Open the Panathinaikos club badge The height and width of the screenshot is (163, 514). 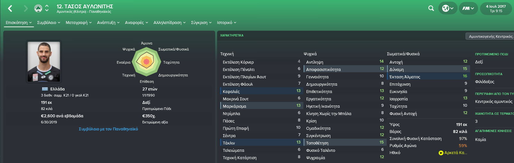tap(38, 8)
